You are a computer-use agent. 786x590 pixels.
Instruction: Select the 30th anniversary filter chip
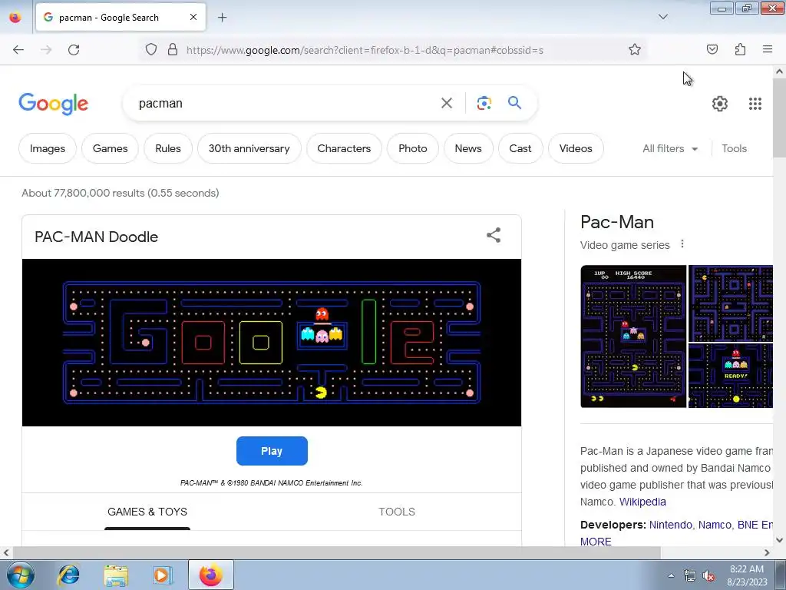click(249, 148)
